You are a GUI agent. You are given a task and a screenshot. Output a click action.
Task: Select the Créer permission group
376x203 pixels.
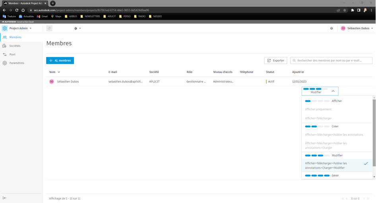337,126
